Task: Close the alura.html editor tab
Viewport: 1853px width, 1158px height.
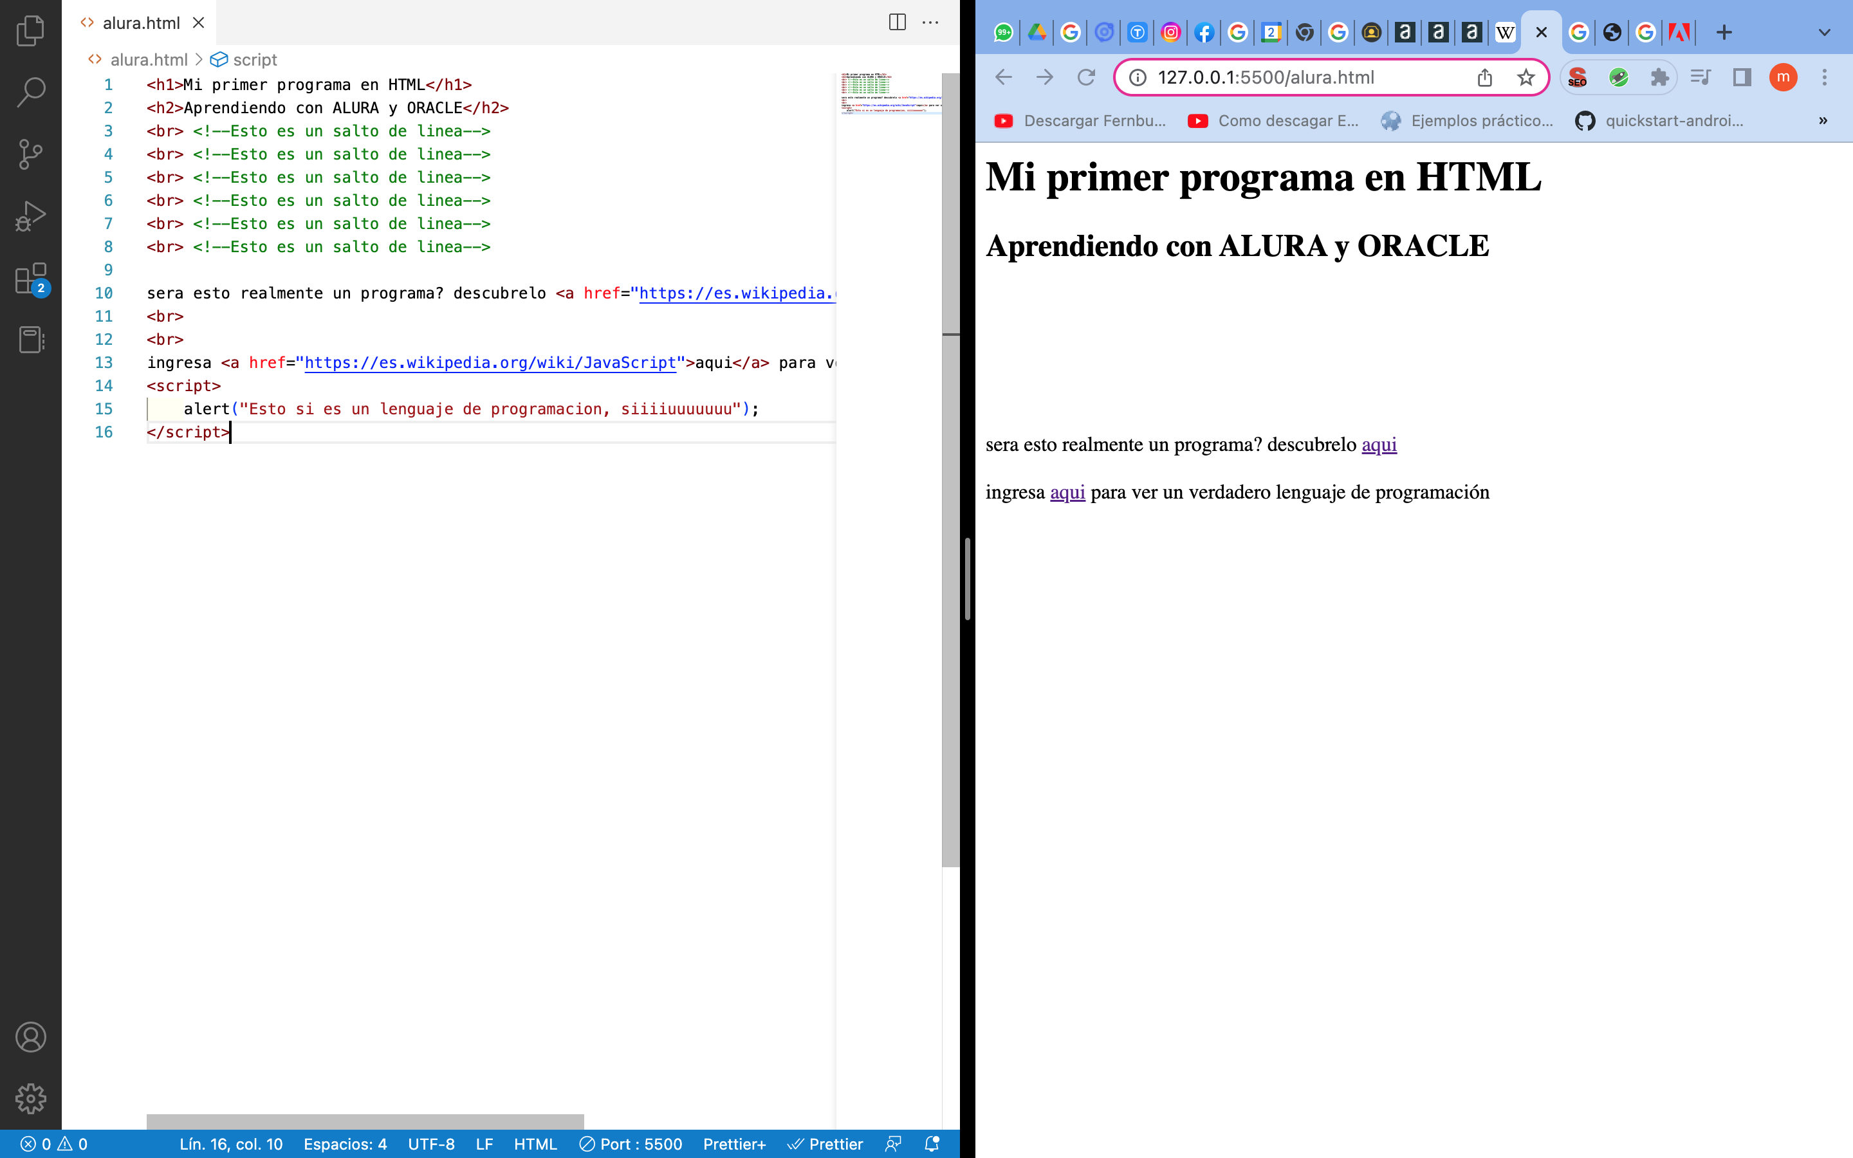Action: (198, 23)
